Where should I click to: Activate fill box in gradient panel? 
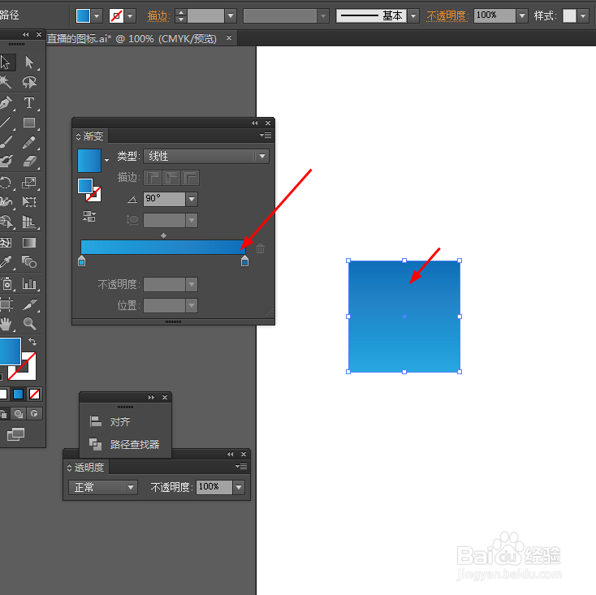point(84,186)
